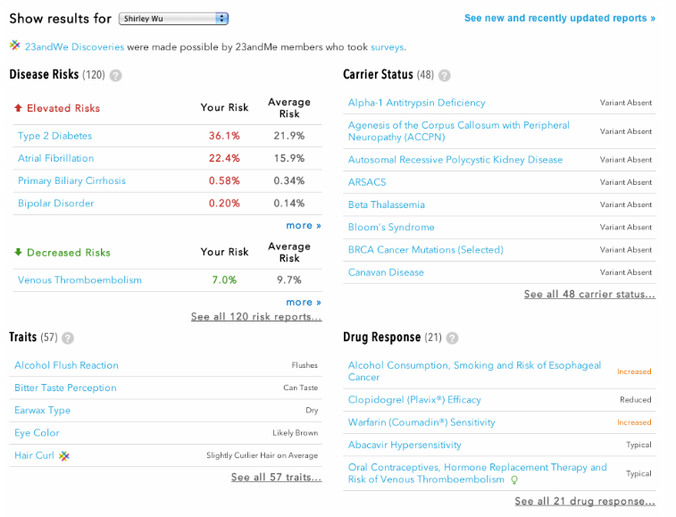See all 120 risk reports
Screen dimensions: 676x517
(x=256, y=316)
